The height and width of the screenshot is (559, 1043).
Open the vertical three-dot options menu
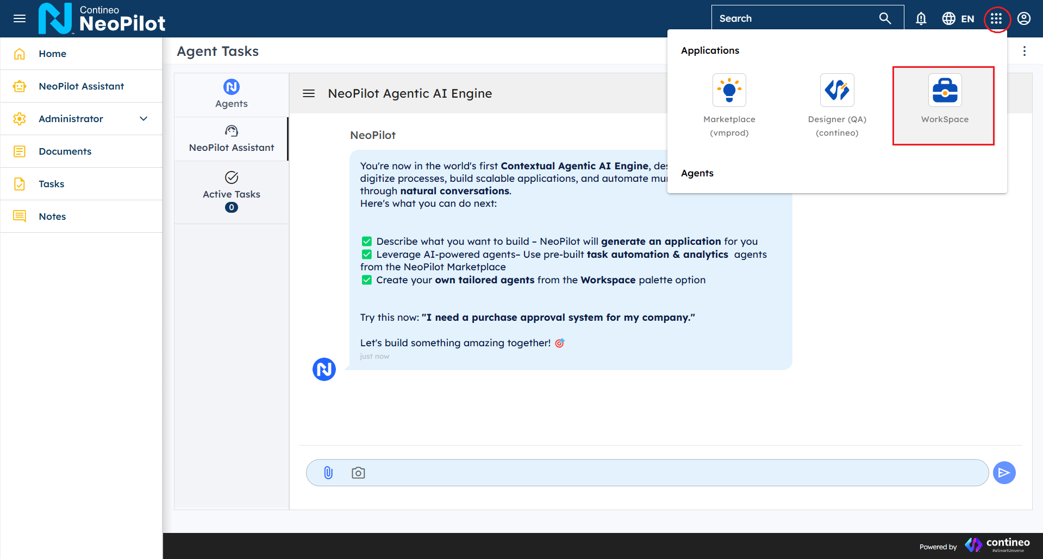[1025, 51]
